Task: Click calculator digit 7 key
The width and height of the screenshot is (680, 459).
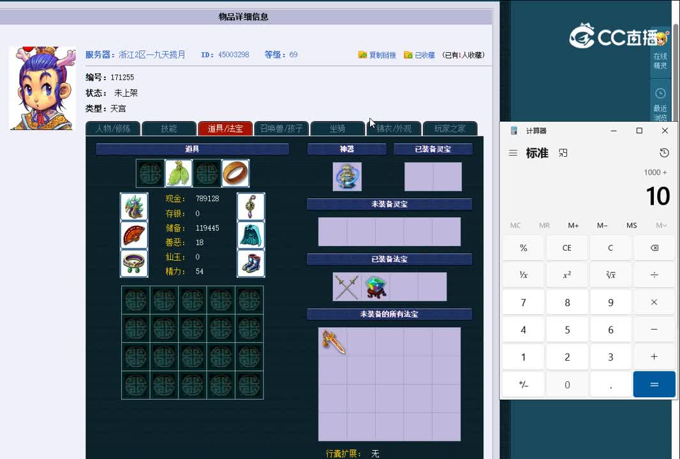Action: (524, 302)
